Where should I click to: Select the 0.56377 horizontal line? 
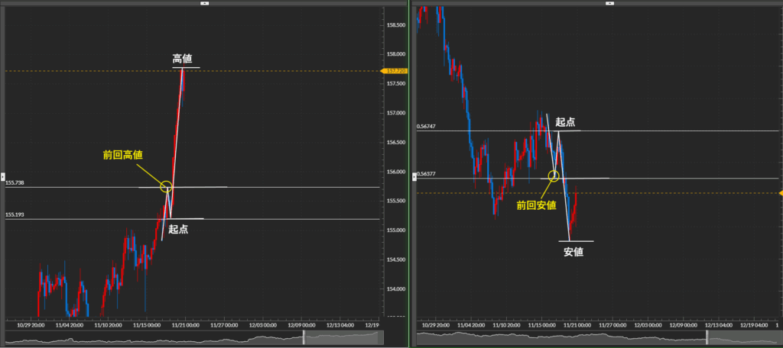click(474, 178)
